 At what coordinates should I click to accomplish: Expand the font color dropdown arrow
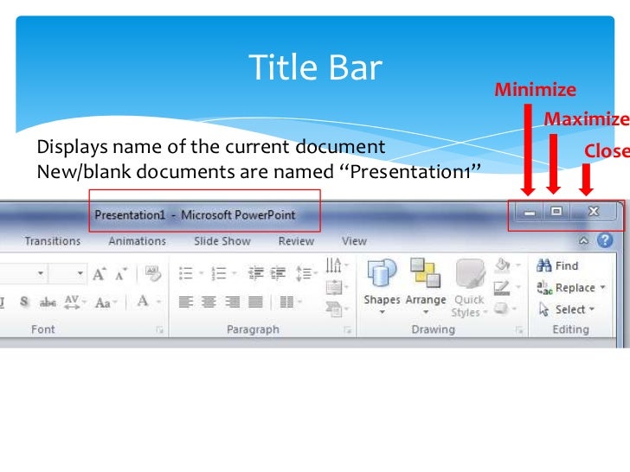coord(158,302)
